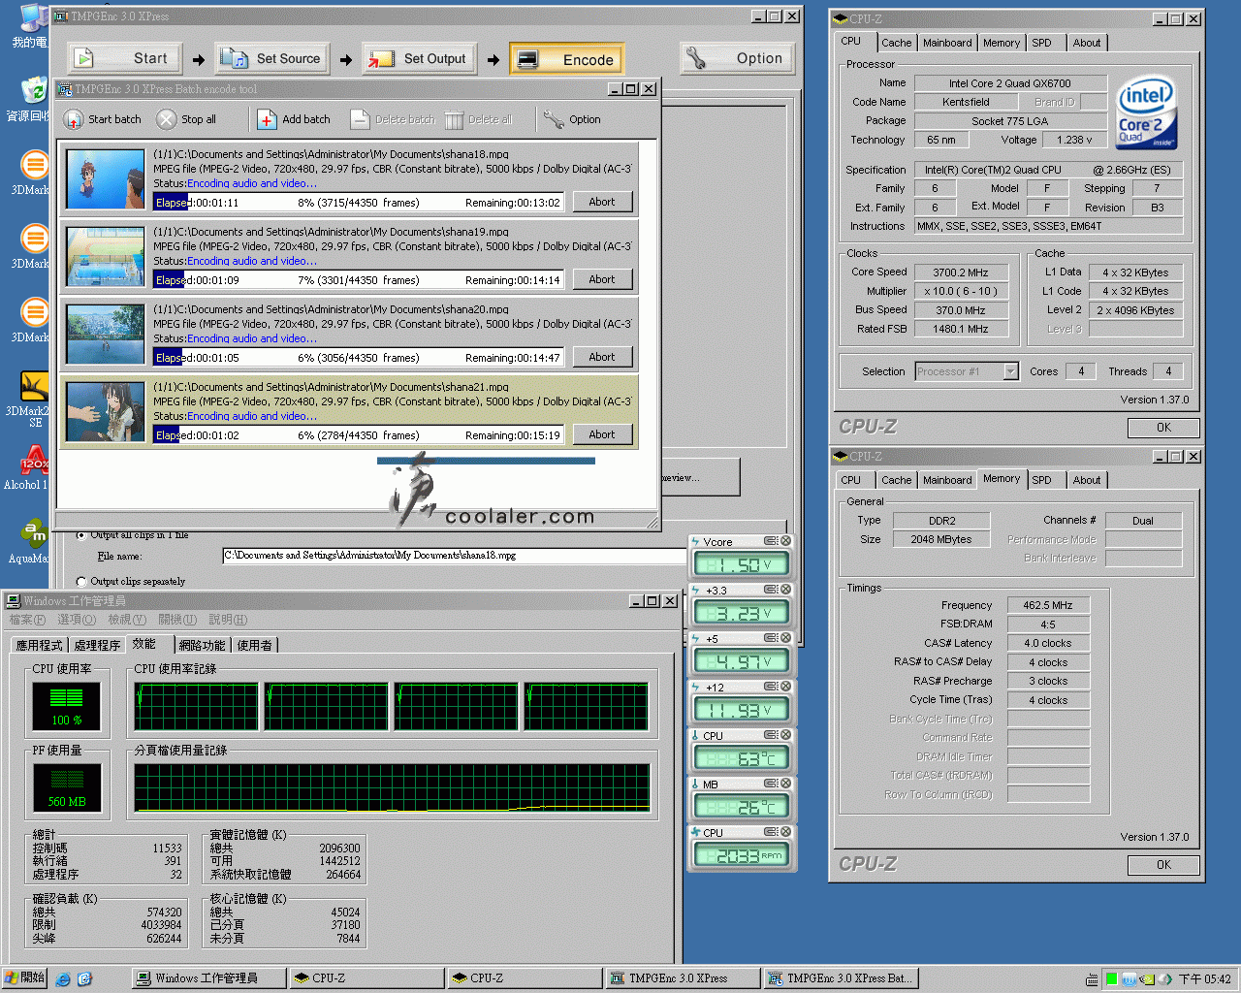This screenshot has width=1241, height=993.
Task: Close the CPU temperature 63°C widget
Action: click(786, 735)
